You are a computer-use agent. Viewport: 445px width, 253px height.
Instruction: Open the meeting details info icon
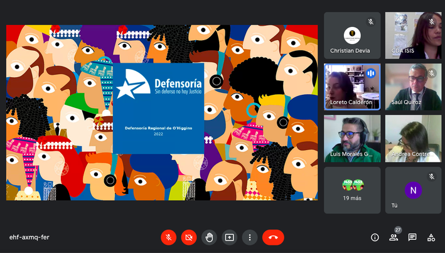coord(375,237)
